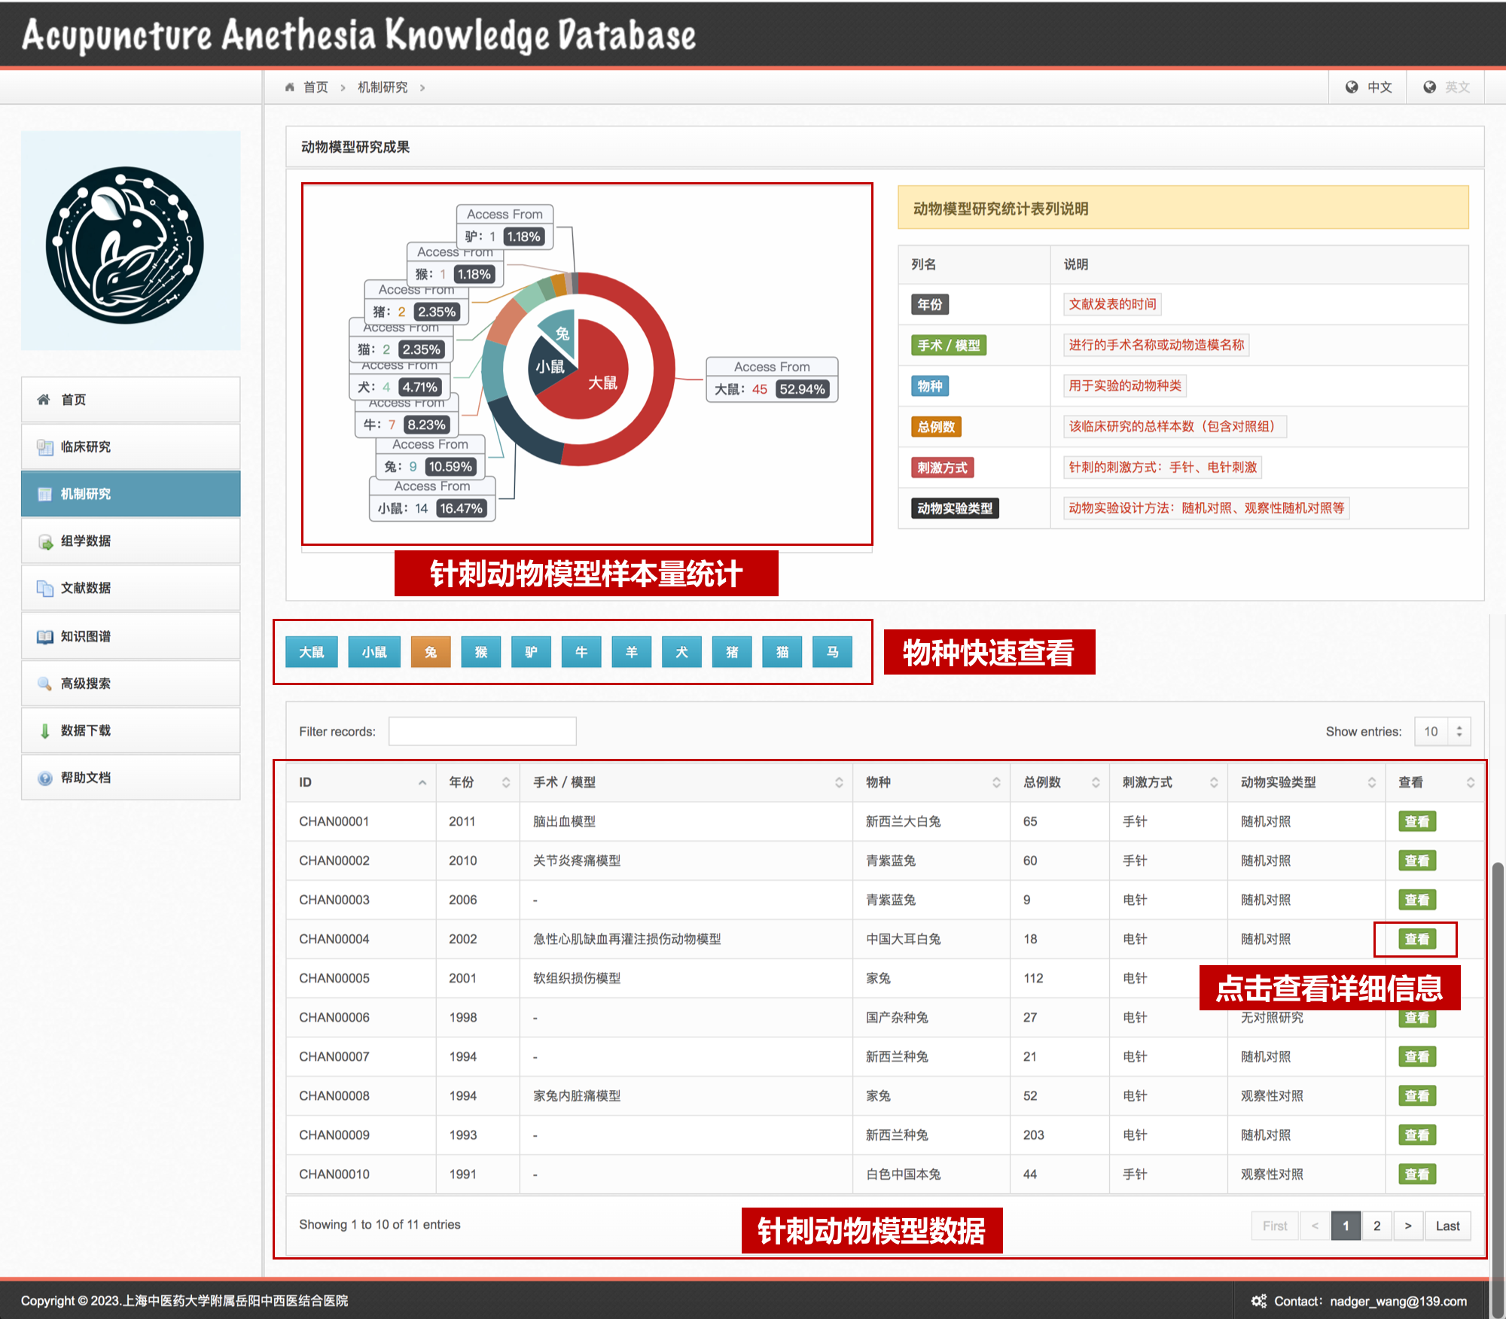This screenshot has height=1319, width=1506.
Task: Focus the Filter records input field
Action: 482,731
